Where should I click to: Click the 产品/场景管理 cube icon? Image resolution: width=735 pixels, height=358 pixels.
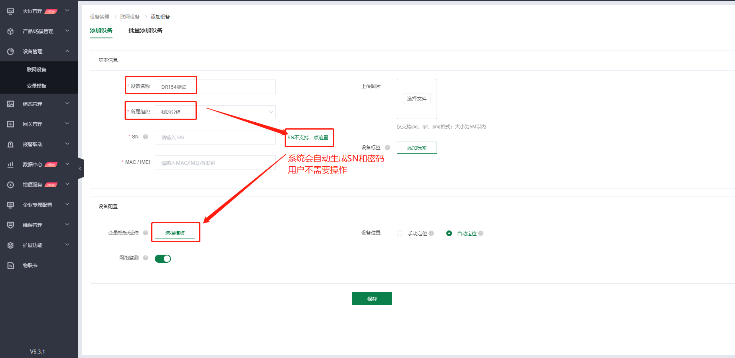[x=10, y=31]
